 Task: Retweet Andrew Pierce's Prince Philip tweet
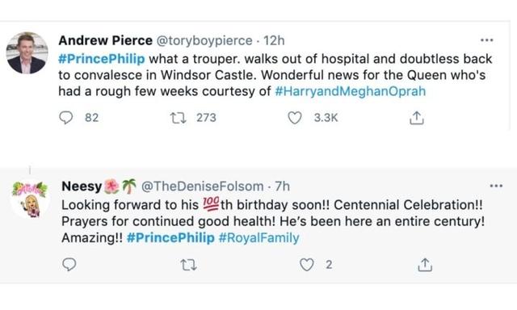[x=178, y=118]
